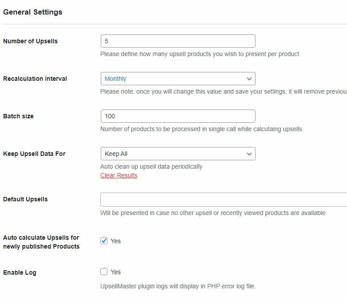Select the Number of Upsells label

click(30, 41)
